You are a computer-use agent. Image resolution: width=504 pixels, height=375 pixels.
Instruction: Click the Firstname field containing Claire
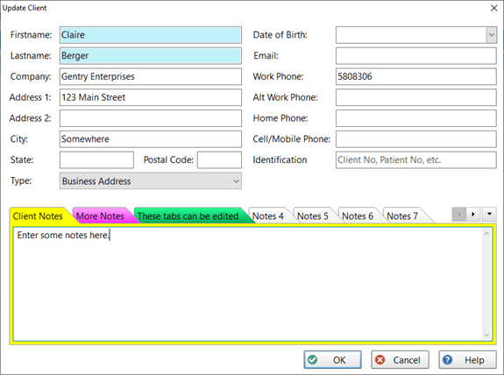point(151,35)
